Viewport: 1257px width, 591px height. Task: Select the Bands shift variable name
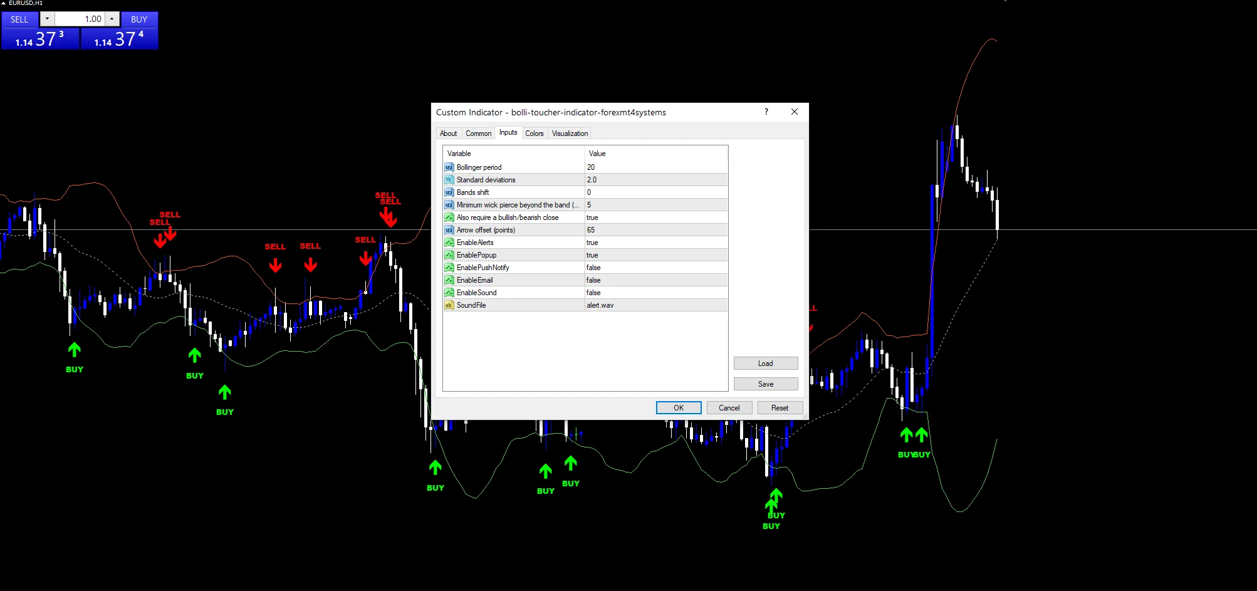(x=472, y=192)
